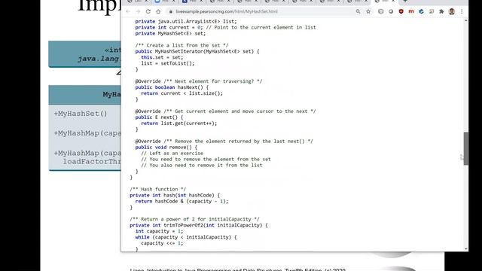Reload the MyHashSet.html page
This screenshot has width=482, height=271.
pyautogui.click(x=148, y=11)
